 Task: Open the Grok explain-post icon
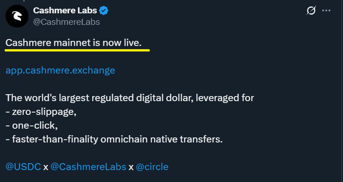[311, 11]
